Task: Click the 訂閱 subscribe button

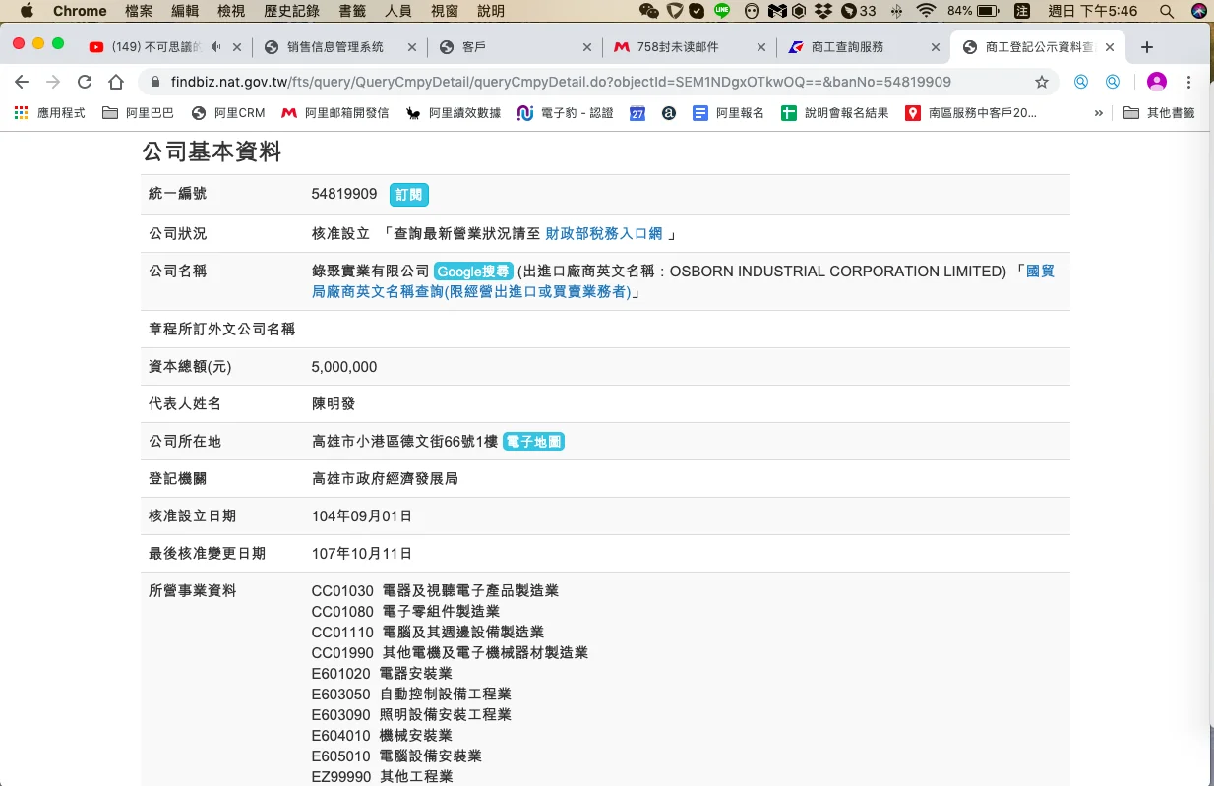Action: pos(408,195)
